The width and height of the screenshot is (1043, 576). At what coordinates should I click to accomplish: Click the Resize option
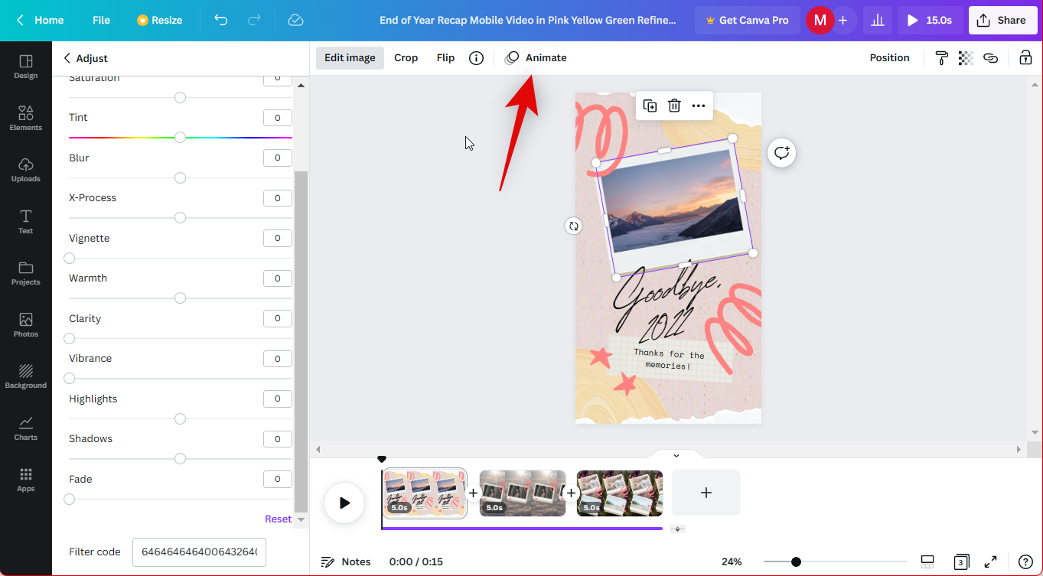[159, 21]
